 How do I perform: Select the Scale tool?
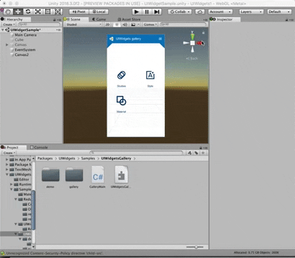[38, 11]
